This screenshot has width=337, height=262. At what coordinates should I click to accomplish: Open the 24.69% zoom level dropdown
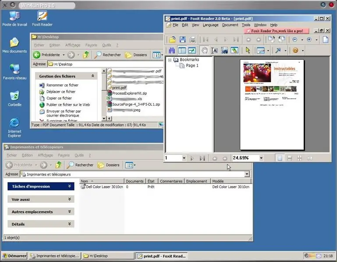[x=261, y=158]
